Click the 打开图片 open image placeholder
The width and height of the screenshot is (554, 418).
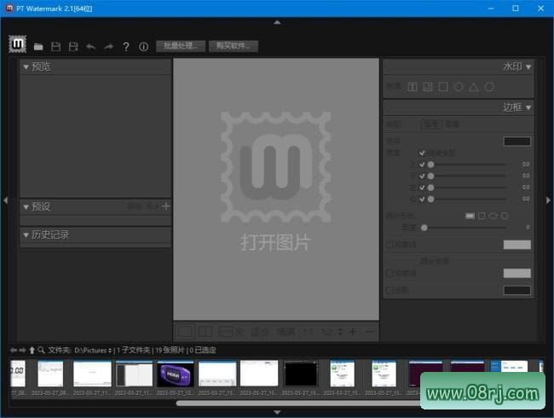[x=275, y=242]
